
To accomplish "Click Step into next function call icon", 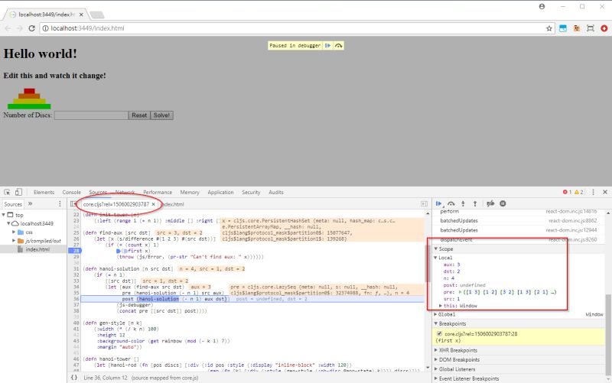I will (463, 203).
